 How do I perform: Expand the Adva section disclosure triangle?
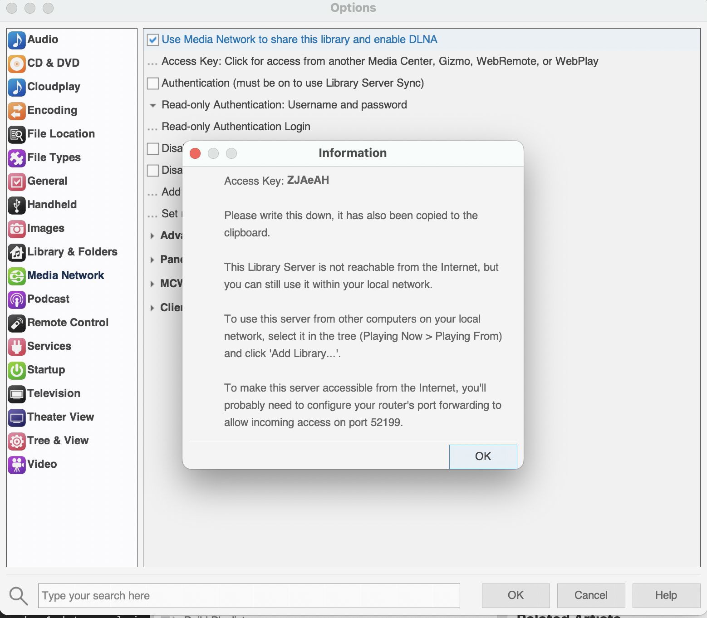[152, 236]
